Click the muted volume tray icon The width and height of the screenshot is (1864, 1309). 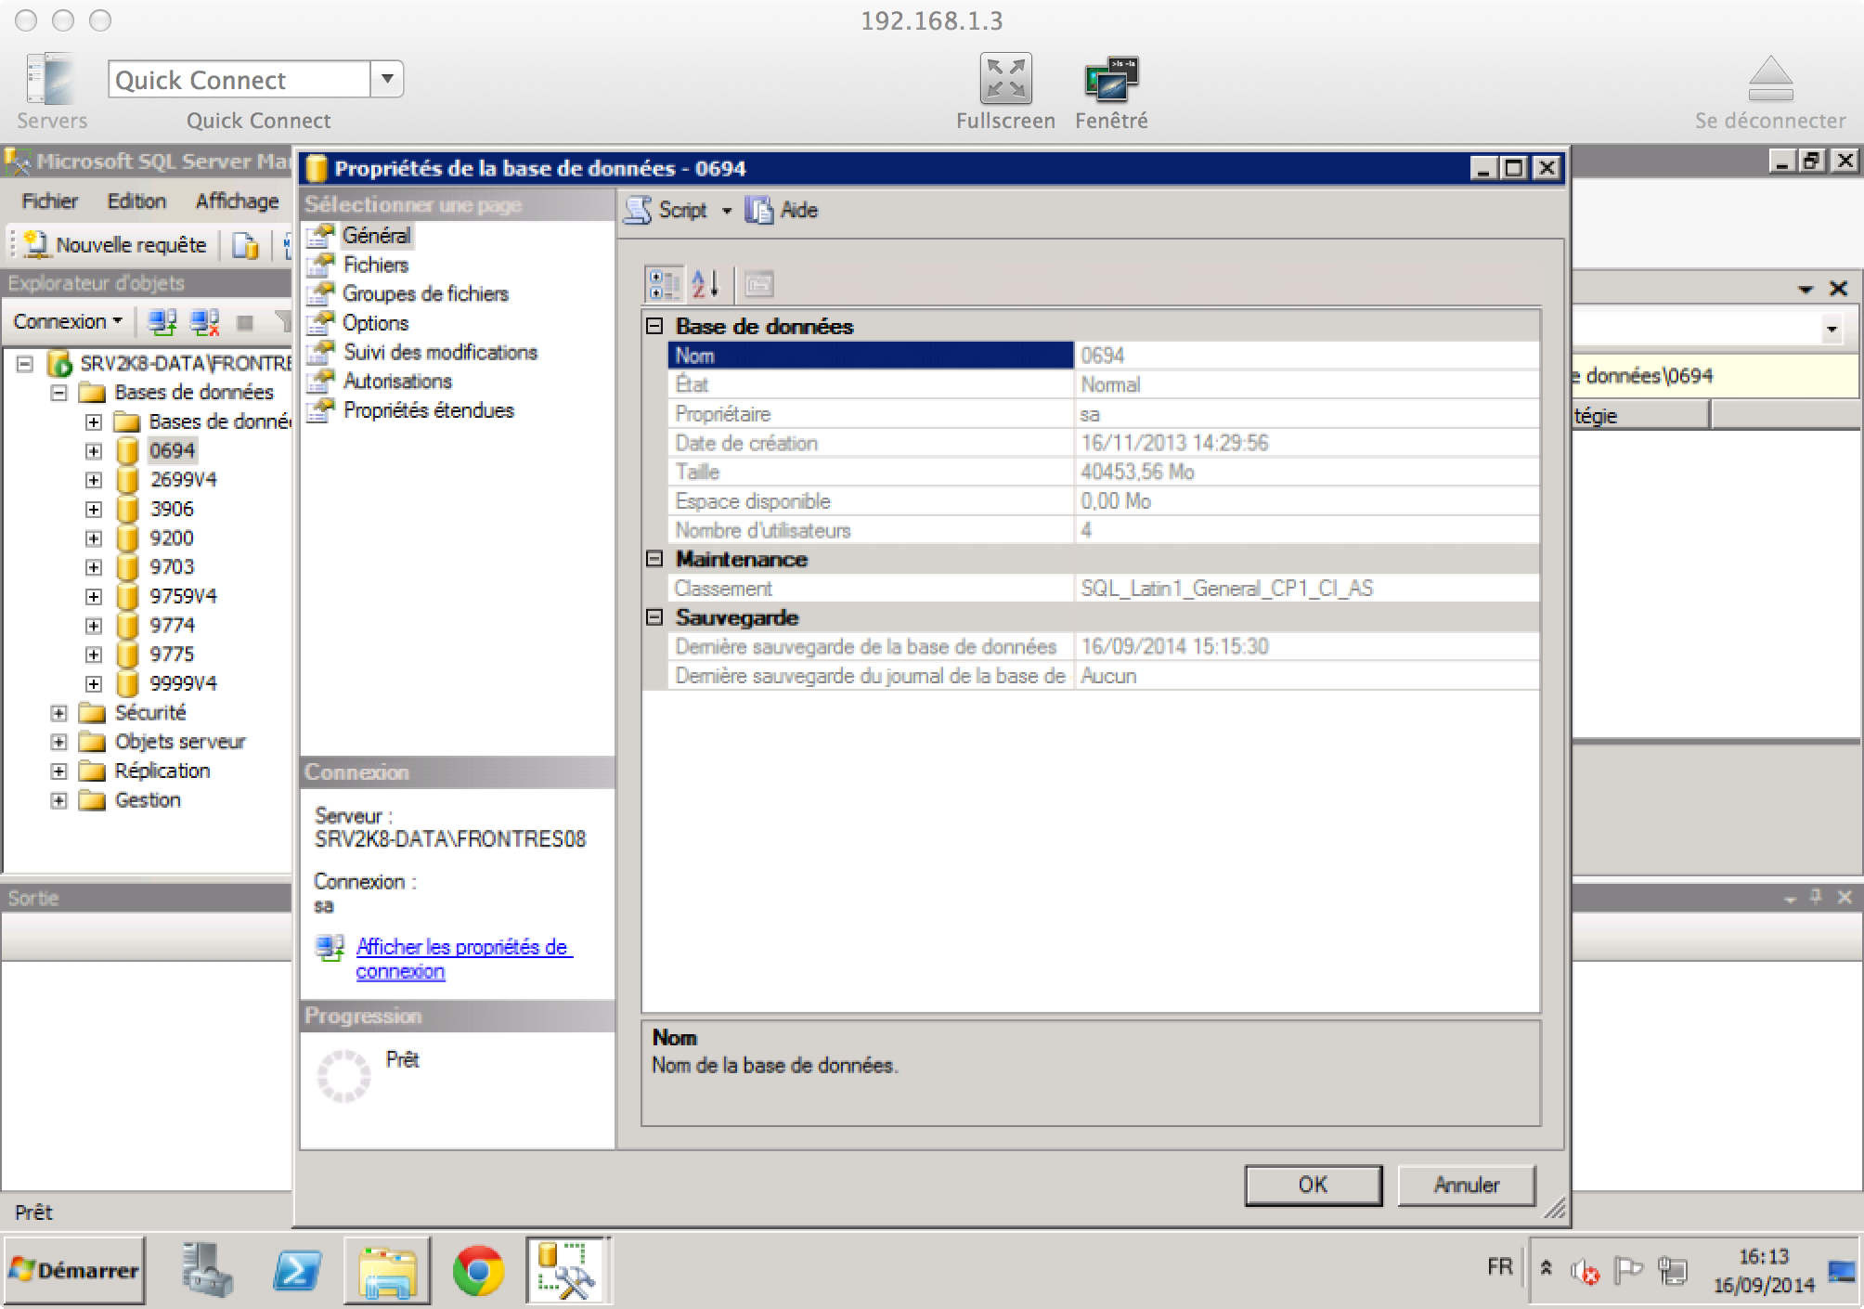[x=1585, y=1271]
